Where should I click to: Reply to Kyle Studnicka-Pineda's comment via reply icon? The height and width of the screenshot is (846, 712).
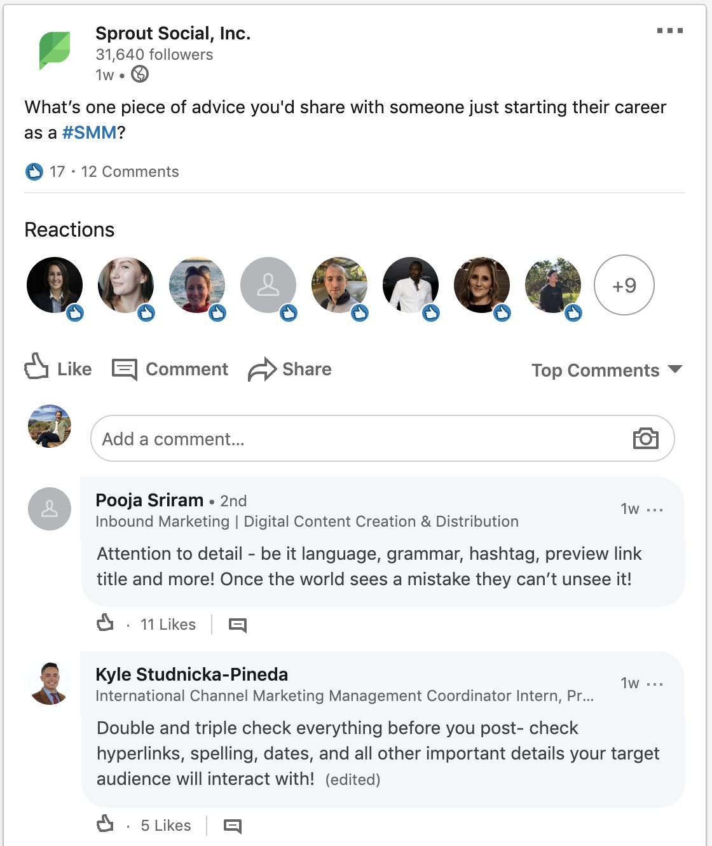[233, 826]
